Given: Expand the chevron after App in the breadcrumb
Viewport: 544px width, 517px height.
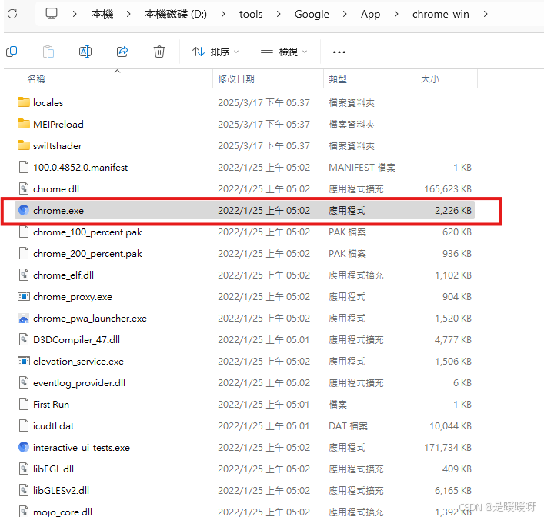Looking at the screenshot, I should (x=396, y=14).
